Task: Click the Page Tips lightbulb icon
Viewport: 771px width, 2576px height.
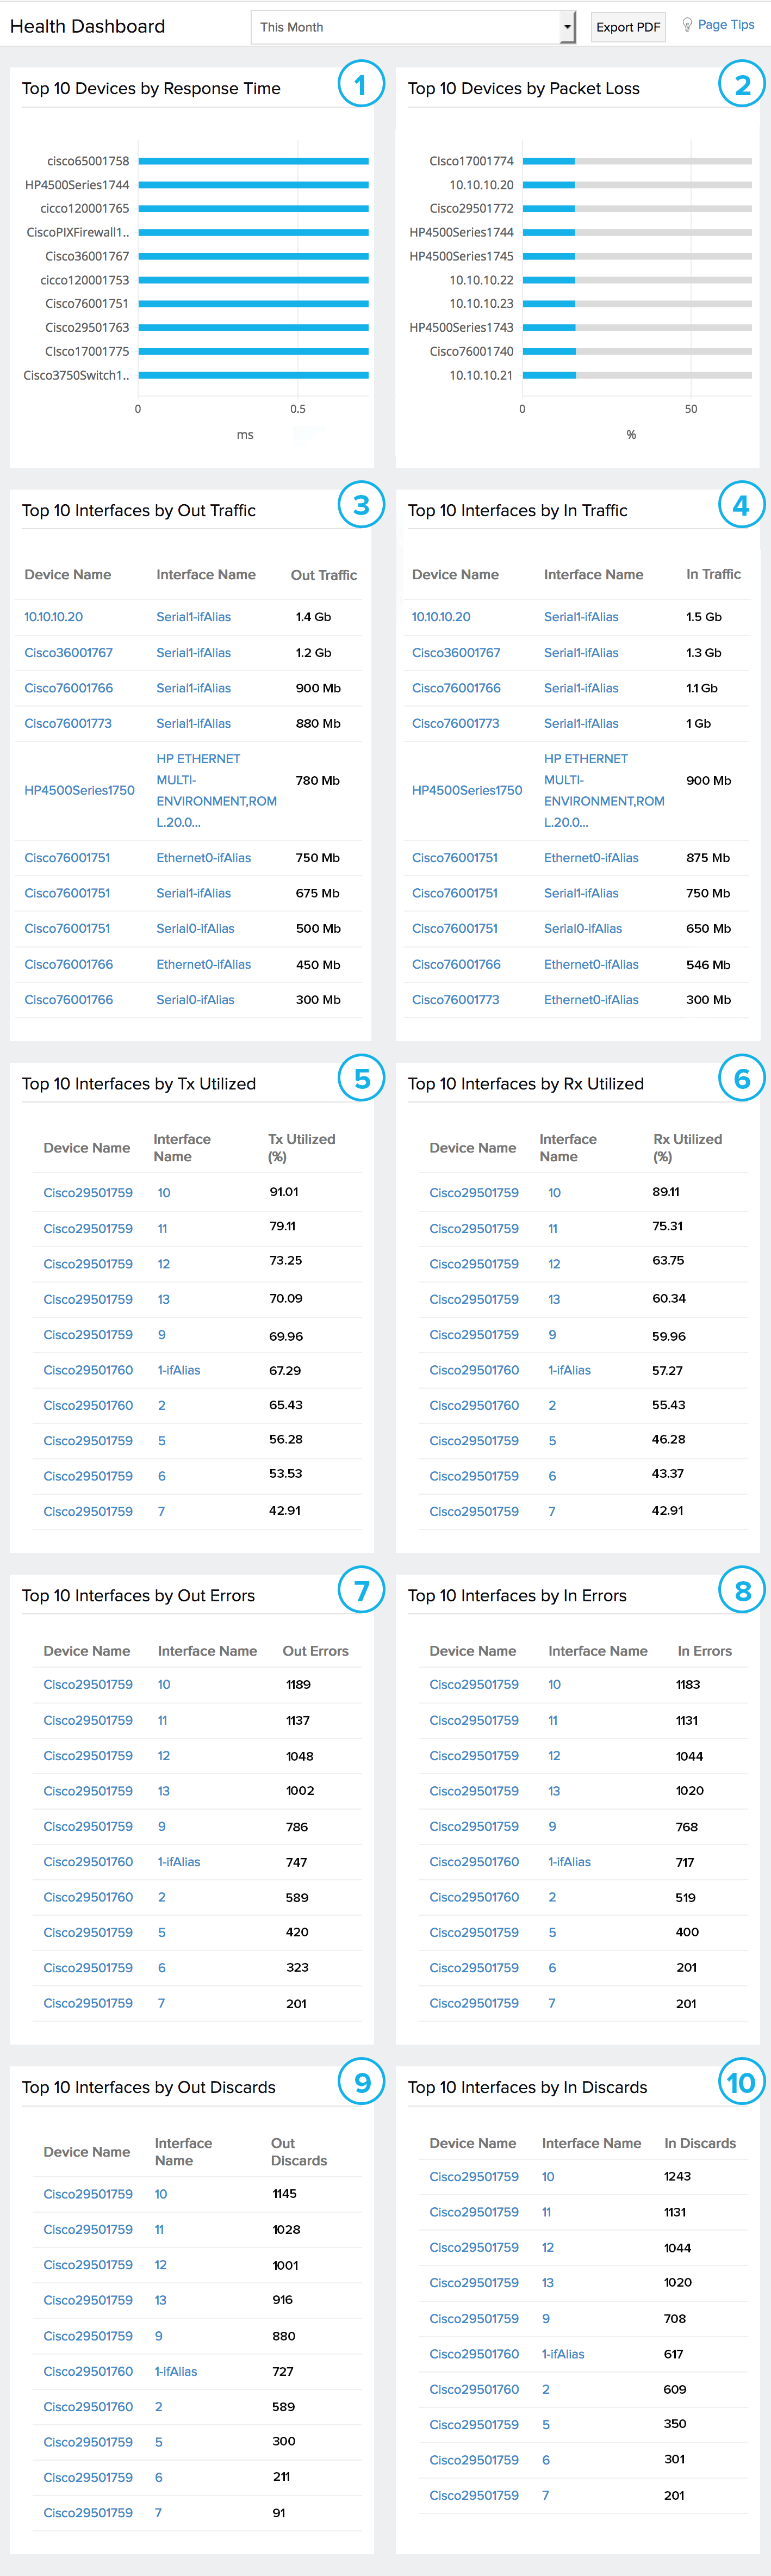Action: (x=687, y=25)
